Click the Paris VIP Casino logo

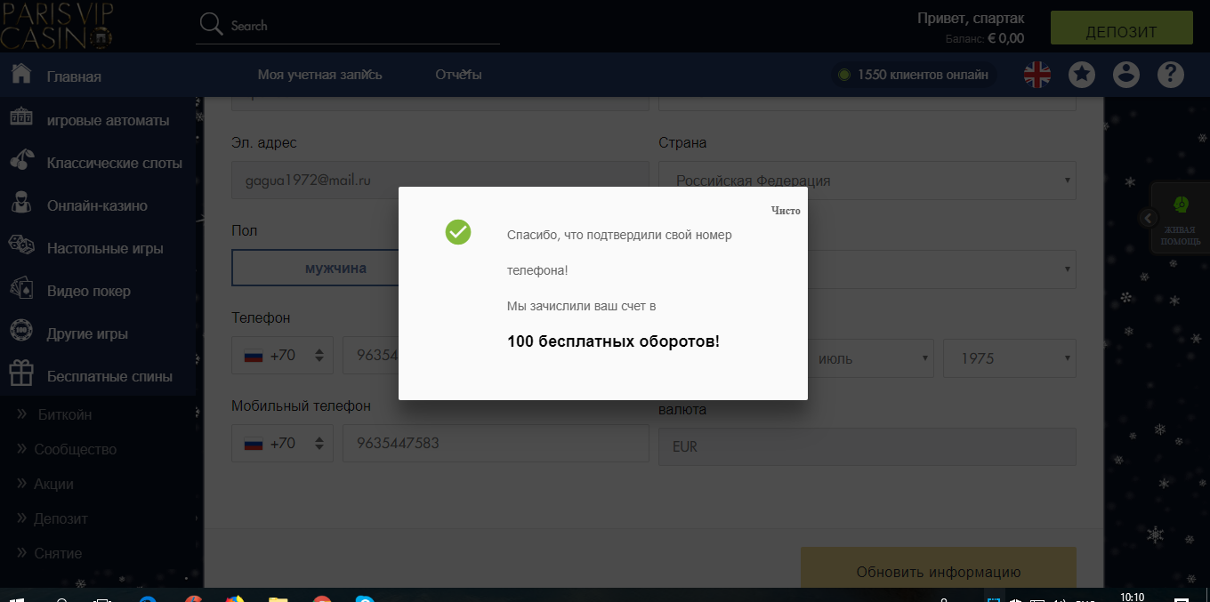coord(59,25)
